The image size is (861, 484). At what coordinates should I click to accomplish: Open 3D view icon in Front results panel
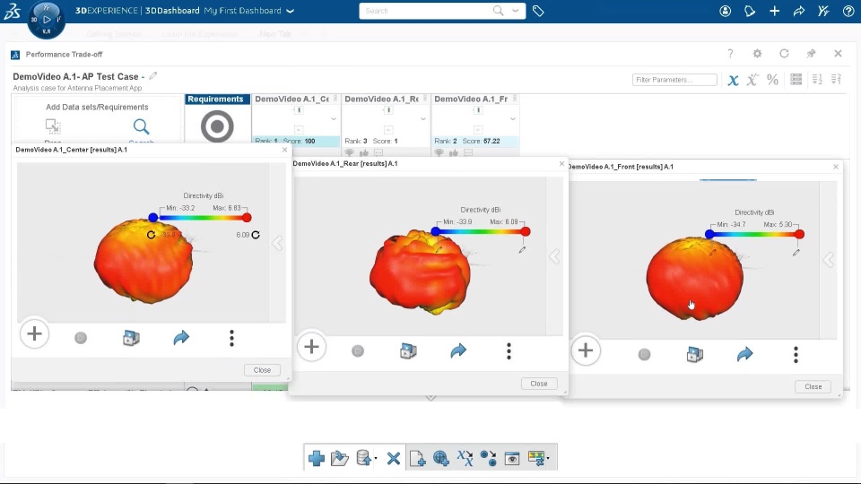[694, 355]
